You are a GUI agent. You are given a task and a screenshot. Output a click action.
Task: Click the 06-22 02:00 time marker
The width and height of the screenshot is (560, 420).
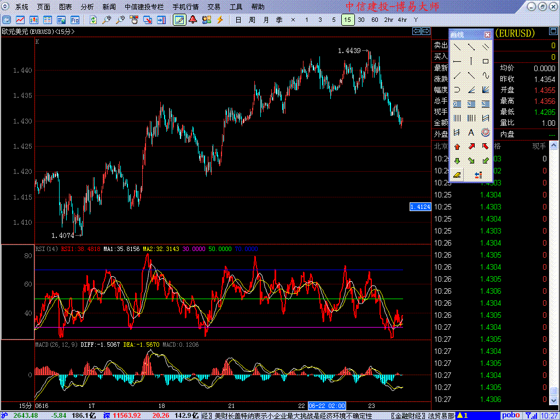pos(327,406)
